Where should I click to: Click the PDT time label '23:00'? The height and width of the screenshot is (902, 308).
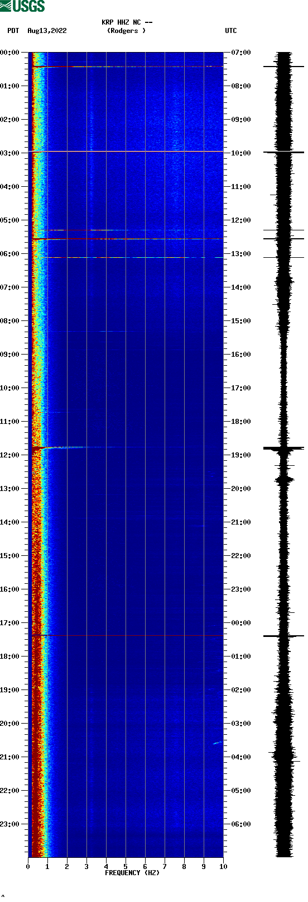coord(9,824)
